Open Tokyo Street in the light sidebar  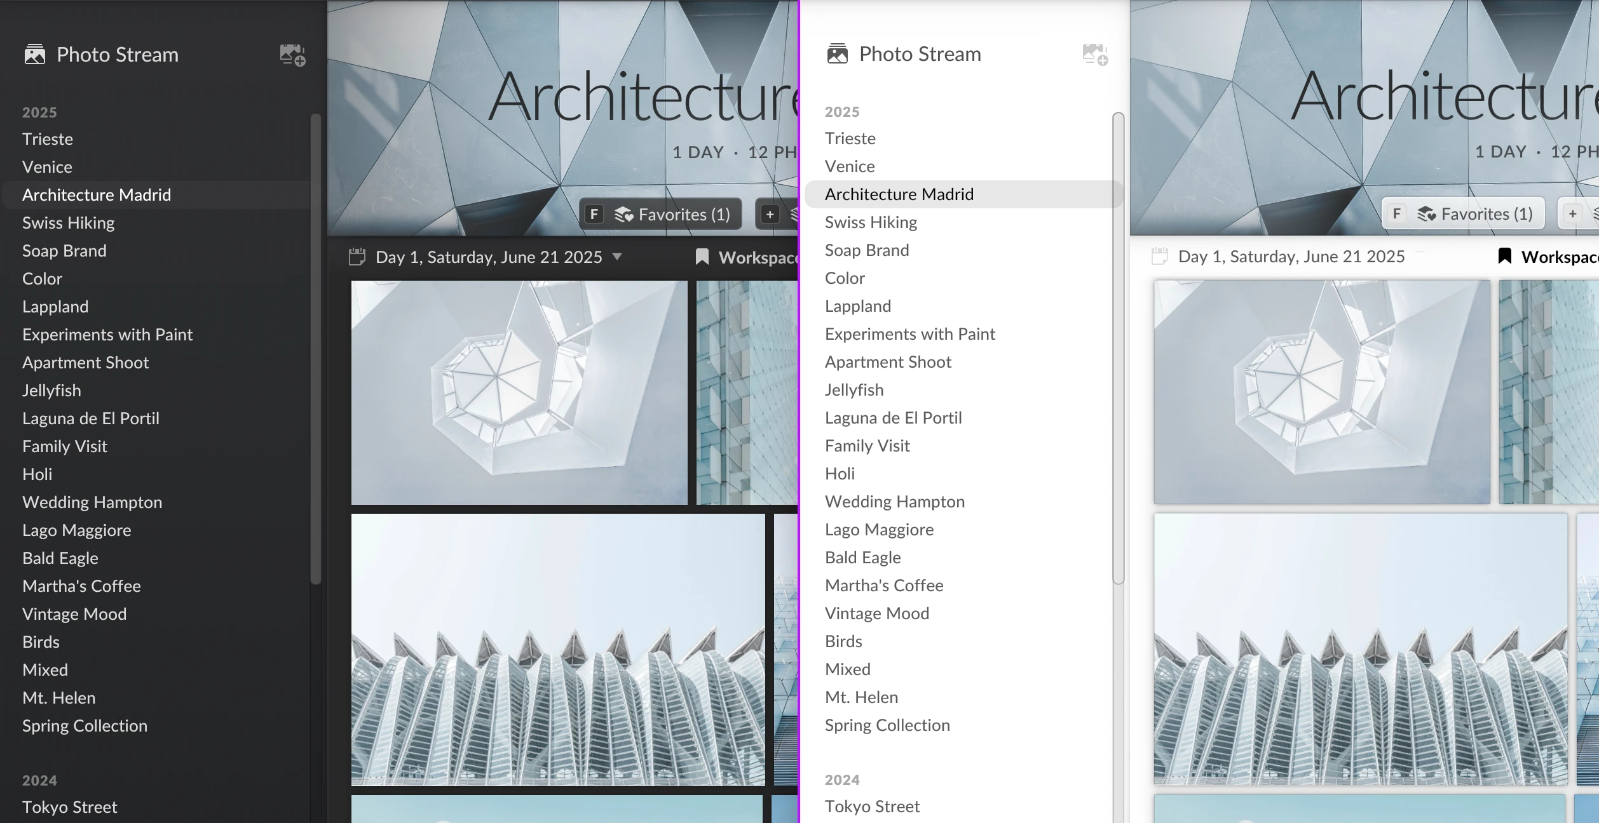click(872, 806)
